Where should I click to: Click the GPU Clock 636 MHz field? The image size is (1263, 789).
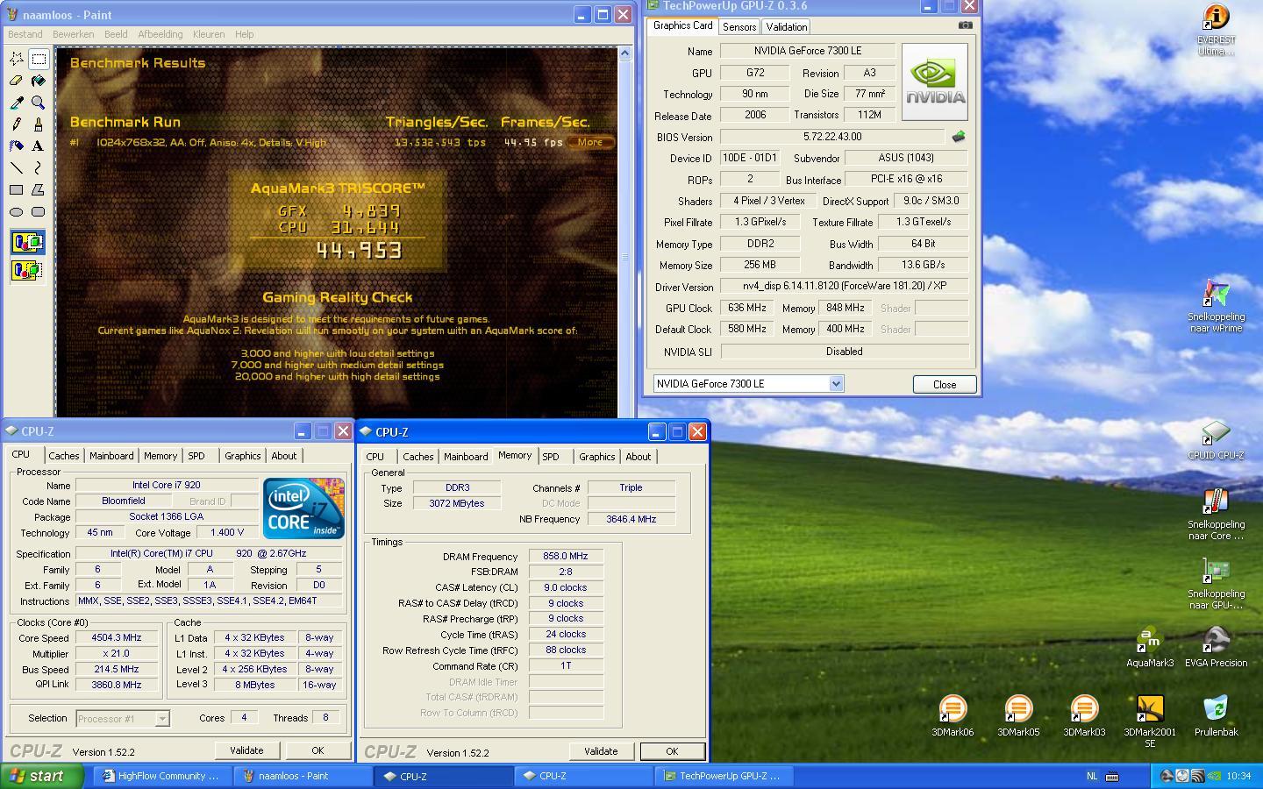coord(747,308)
